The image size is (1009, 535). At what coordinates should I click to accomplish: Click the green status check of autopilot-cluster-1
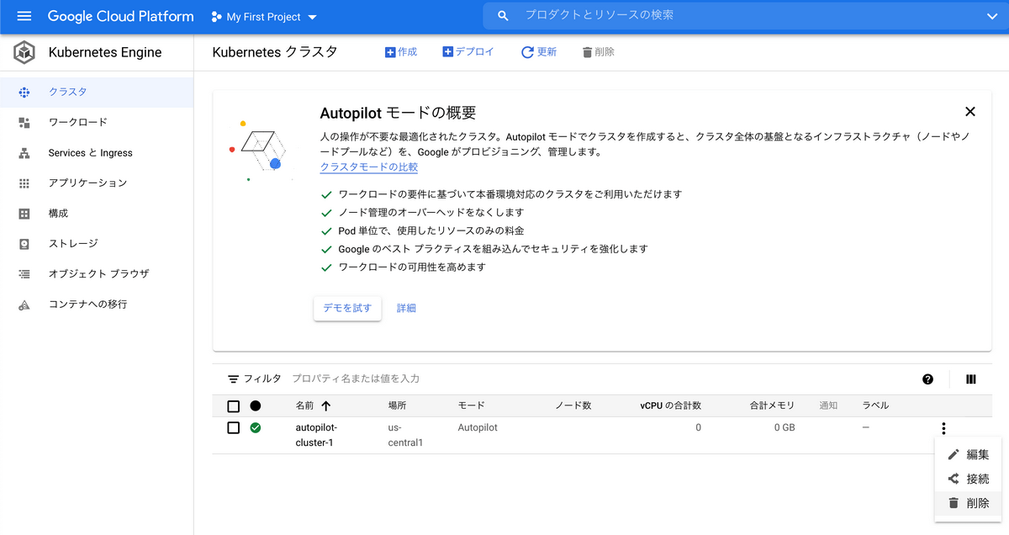(256, 427)
